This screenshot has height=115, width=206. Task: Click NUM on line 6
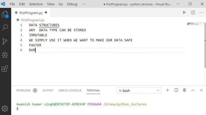pyautogui.click(x=32, y=50)
